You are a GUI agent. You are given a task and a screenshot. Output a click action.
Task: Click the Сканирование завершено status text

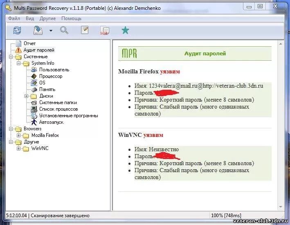tap(60, 216)
